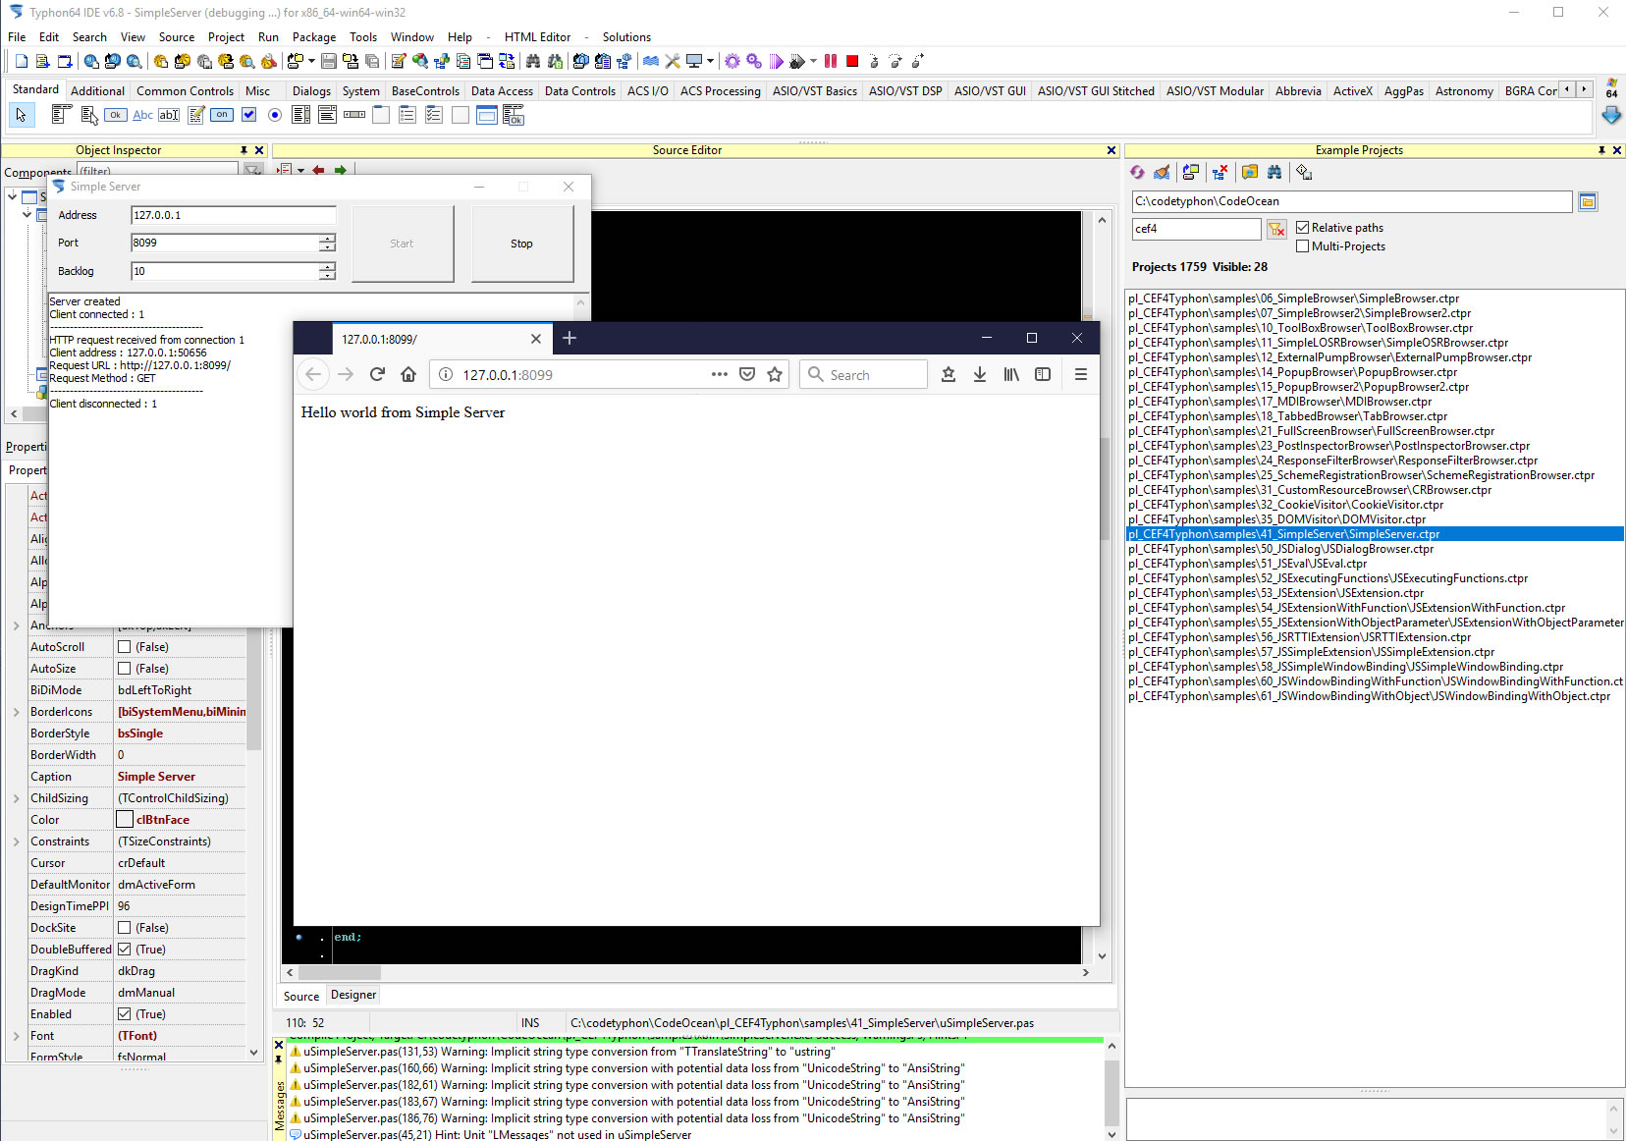Screen dimensions: 1626x1141
Task: Click the clBtnFace color swatch
Action: click(125, 820)
